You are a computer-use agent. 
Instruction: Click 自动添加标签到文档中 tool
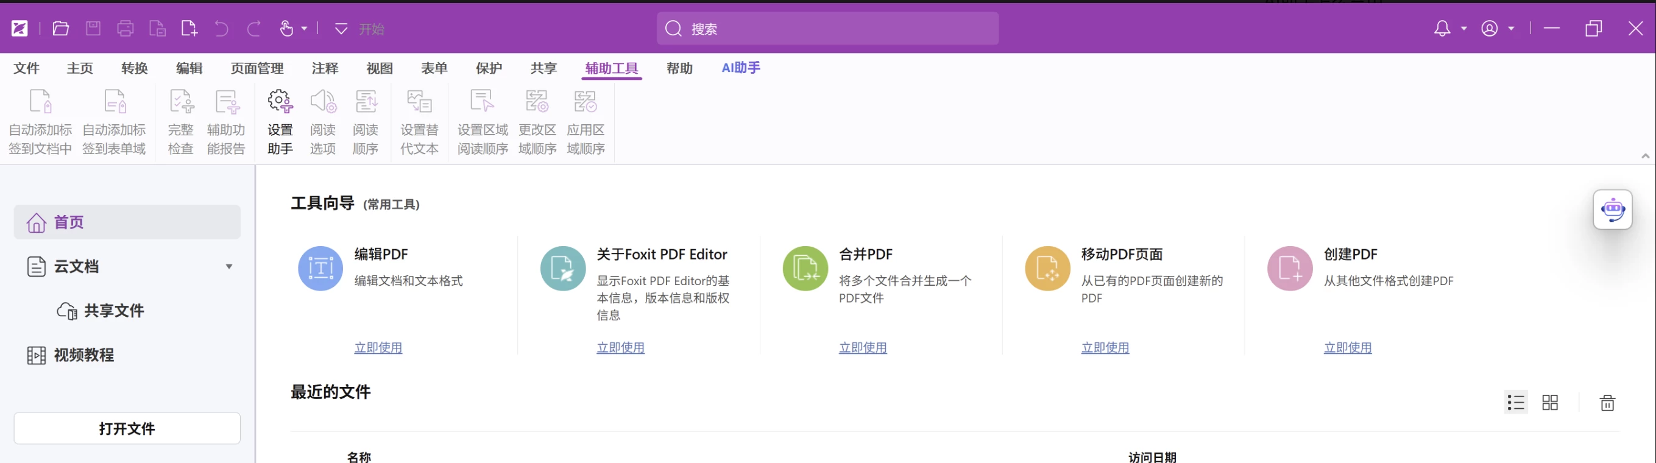[x=40, y=122]
